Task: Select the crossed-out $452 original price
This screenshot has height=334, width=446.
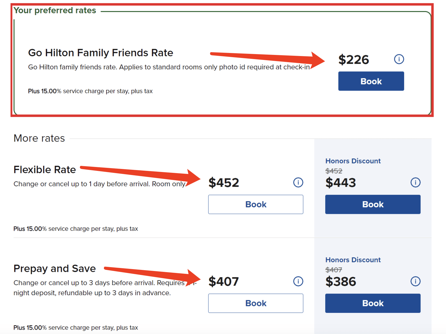Action: tap(334, 171)
